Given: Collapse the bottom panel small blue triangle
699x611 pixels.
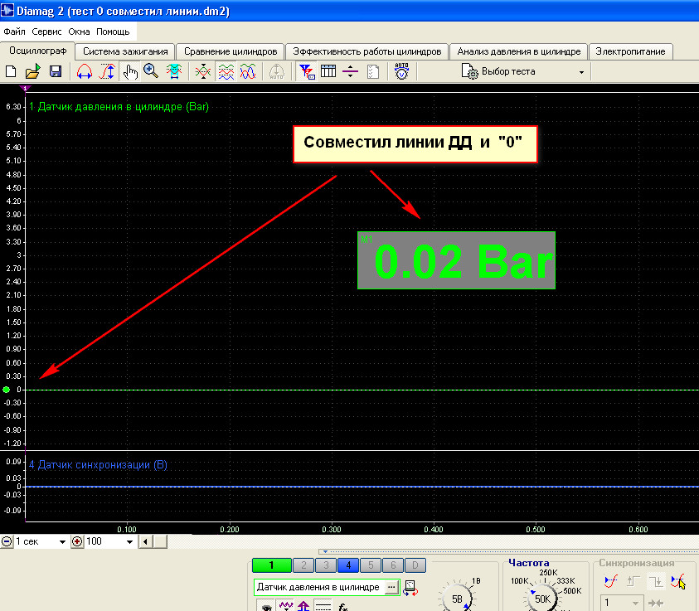Looking at the screenshot, I should (x=325, y=552).
